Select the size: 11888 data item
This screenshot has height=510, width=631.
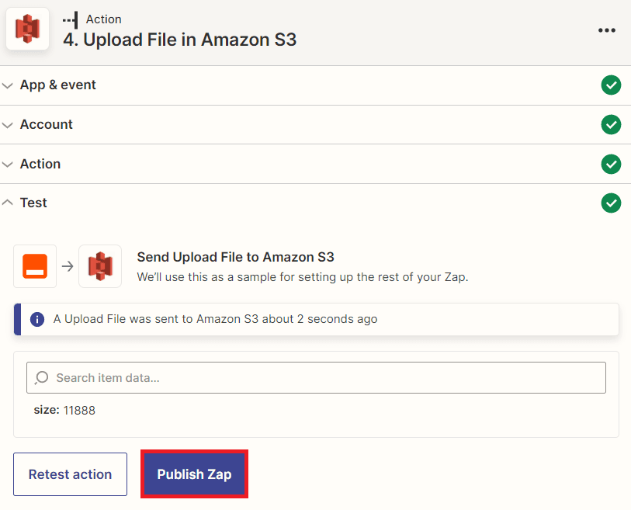point(64,410)
